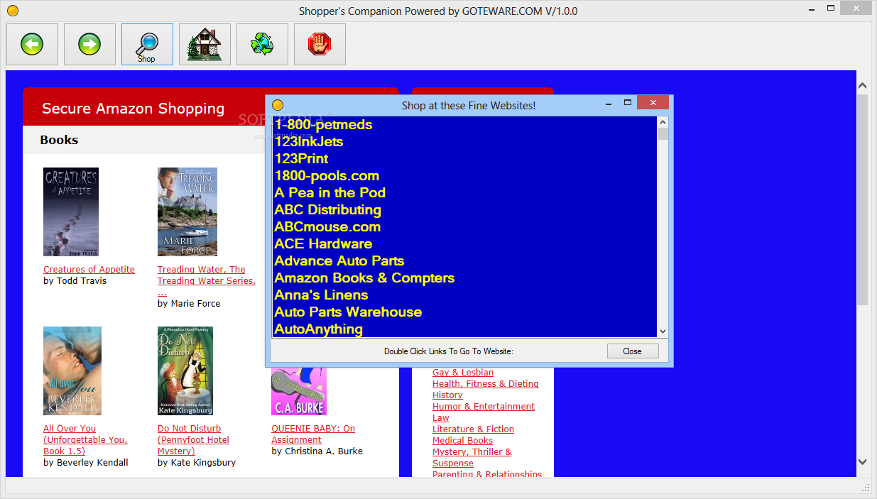Open QUEENIE BABY: On Assignment link
877x499 pixels.
[313, 434]
